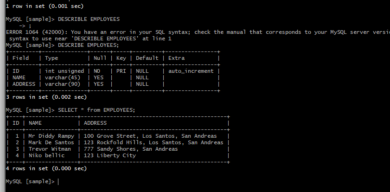Click the 'Extra' column header
Screen dimensions: 390x192
pyautogui.click(x=177, y=58)
